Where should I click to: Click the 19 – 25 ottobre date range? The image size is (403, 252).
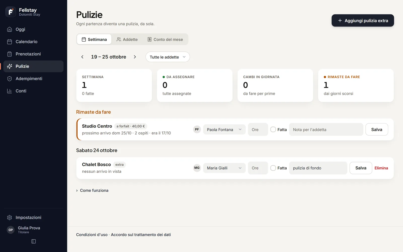point(109,57)
